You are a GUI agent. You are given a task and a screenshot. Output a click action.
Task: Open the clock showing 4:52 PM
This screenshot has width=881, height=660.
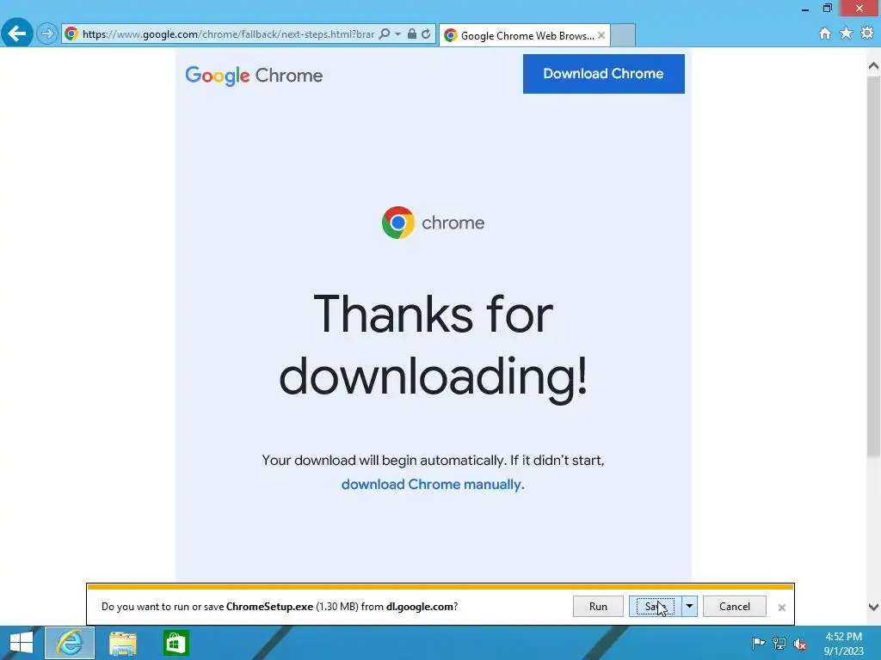(x=843, y=644)
